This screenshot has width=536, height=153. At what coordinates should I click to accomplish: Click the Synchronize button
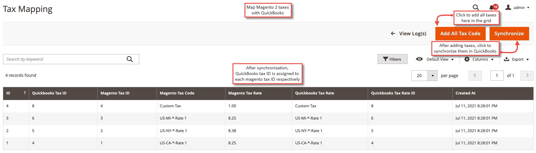click(x=509, y=33)
